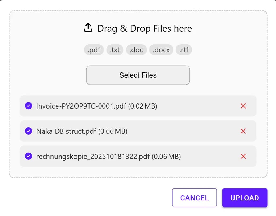Click the .rtf format tag
Viewport: 276px width, 216px height.
[x=184, y=50]
